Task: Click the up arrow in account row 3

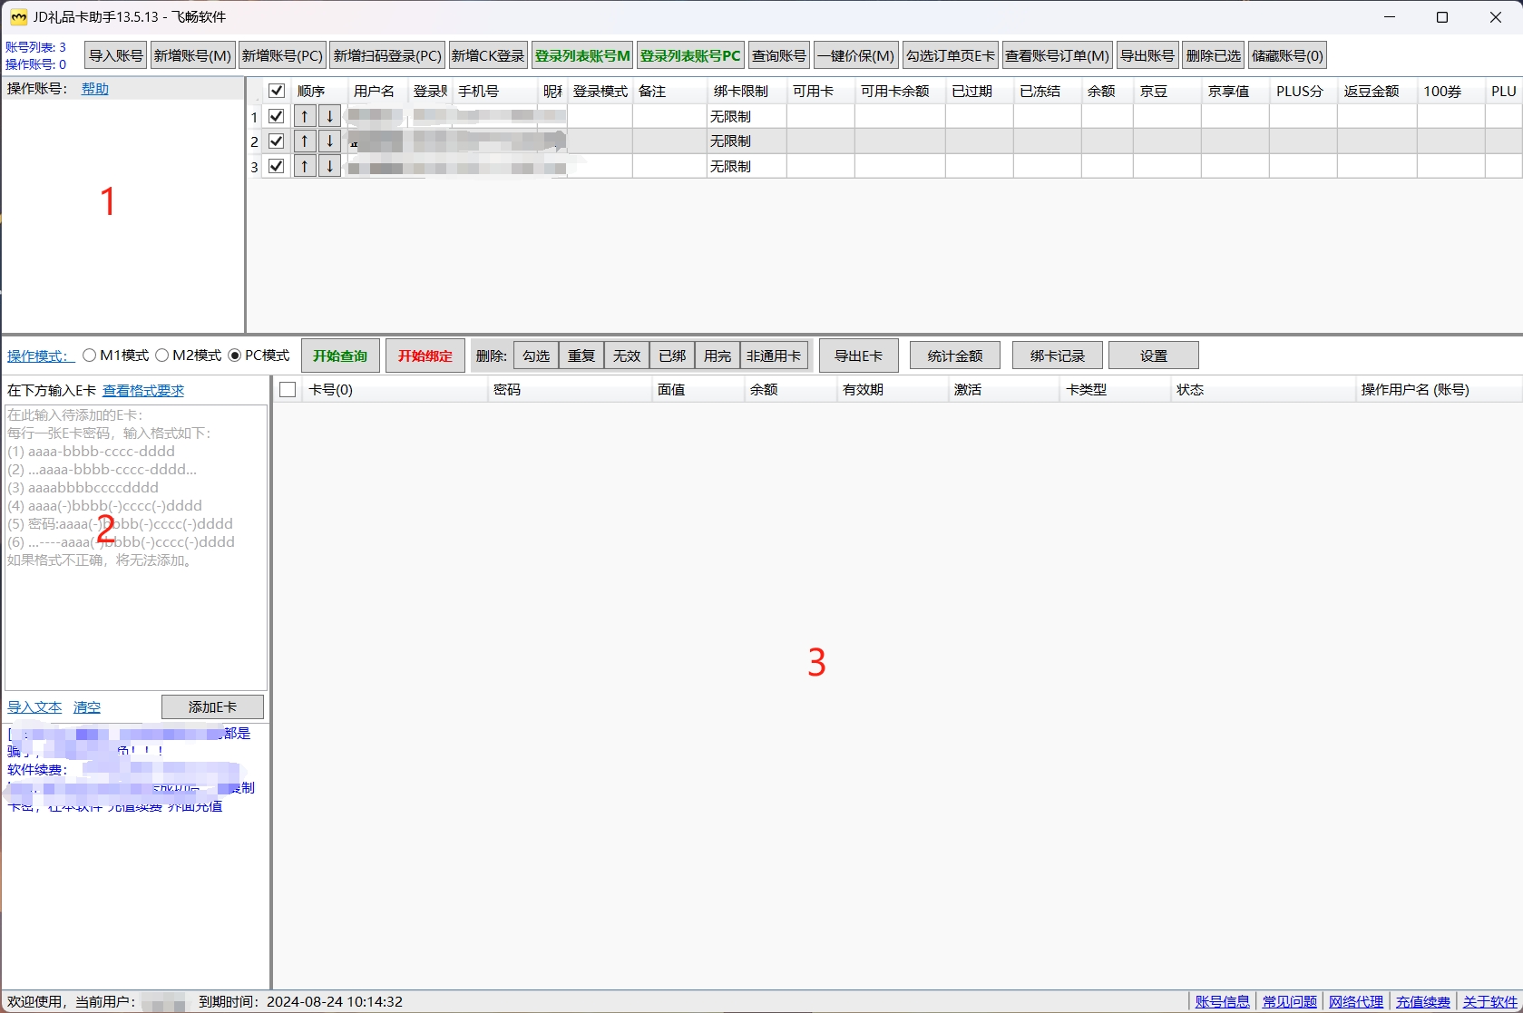Action: (x=305, y=167)
